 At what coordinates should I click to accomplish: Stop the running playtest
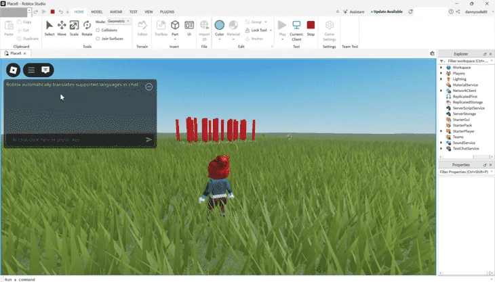(311, 28)
